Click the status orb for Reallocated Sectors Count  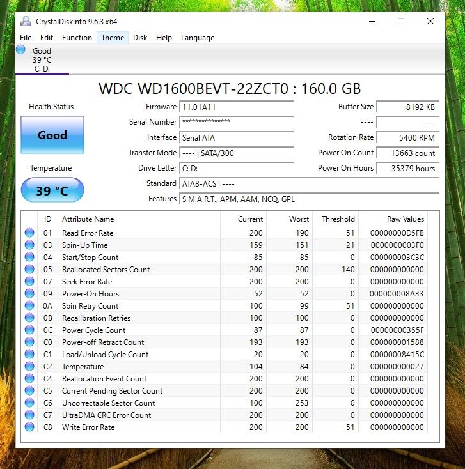(29, 269)
